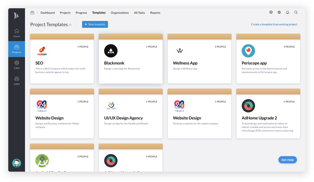This screenshot has height=182, width=314.
Task: Click 'Develop a website for the media company'
Action: tap(196, 123)
